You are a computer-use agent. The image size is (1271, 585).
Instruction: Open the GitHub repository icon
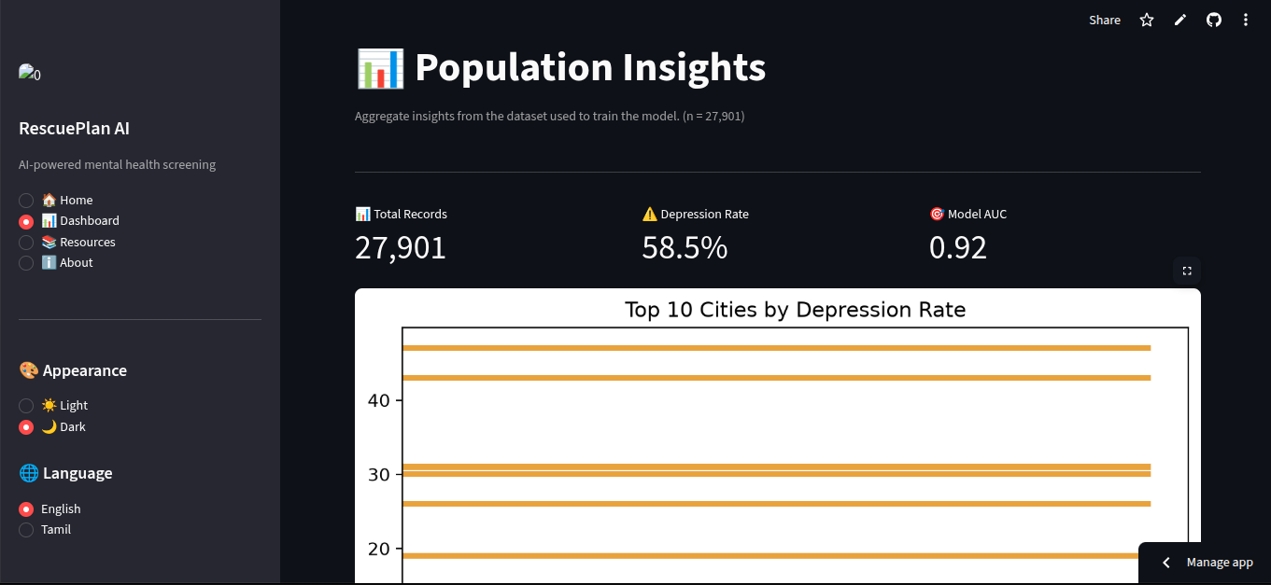[x=1214, y=20]
